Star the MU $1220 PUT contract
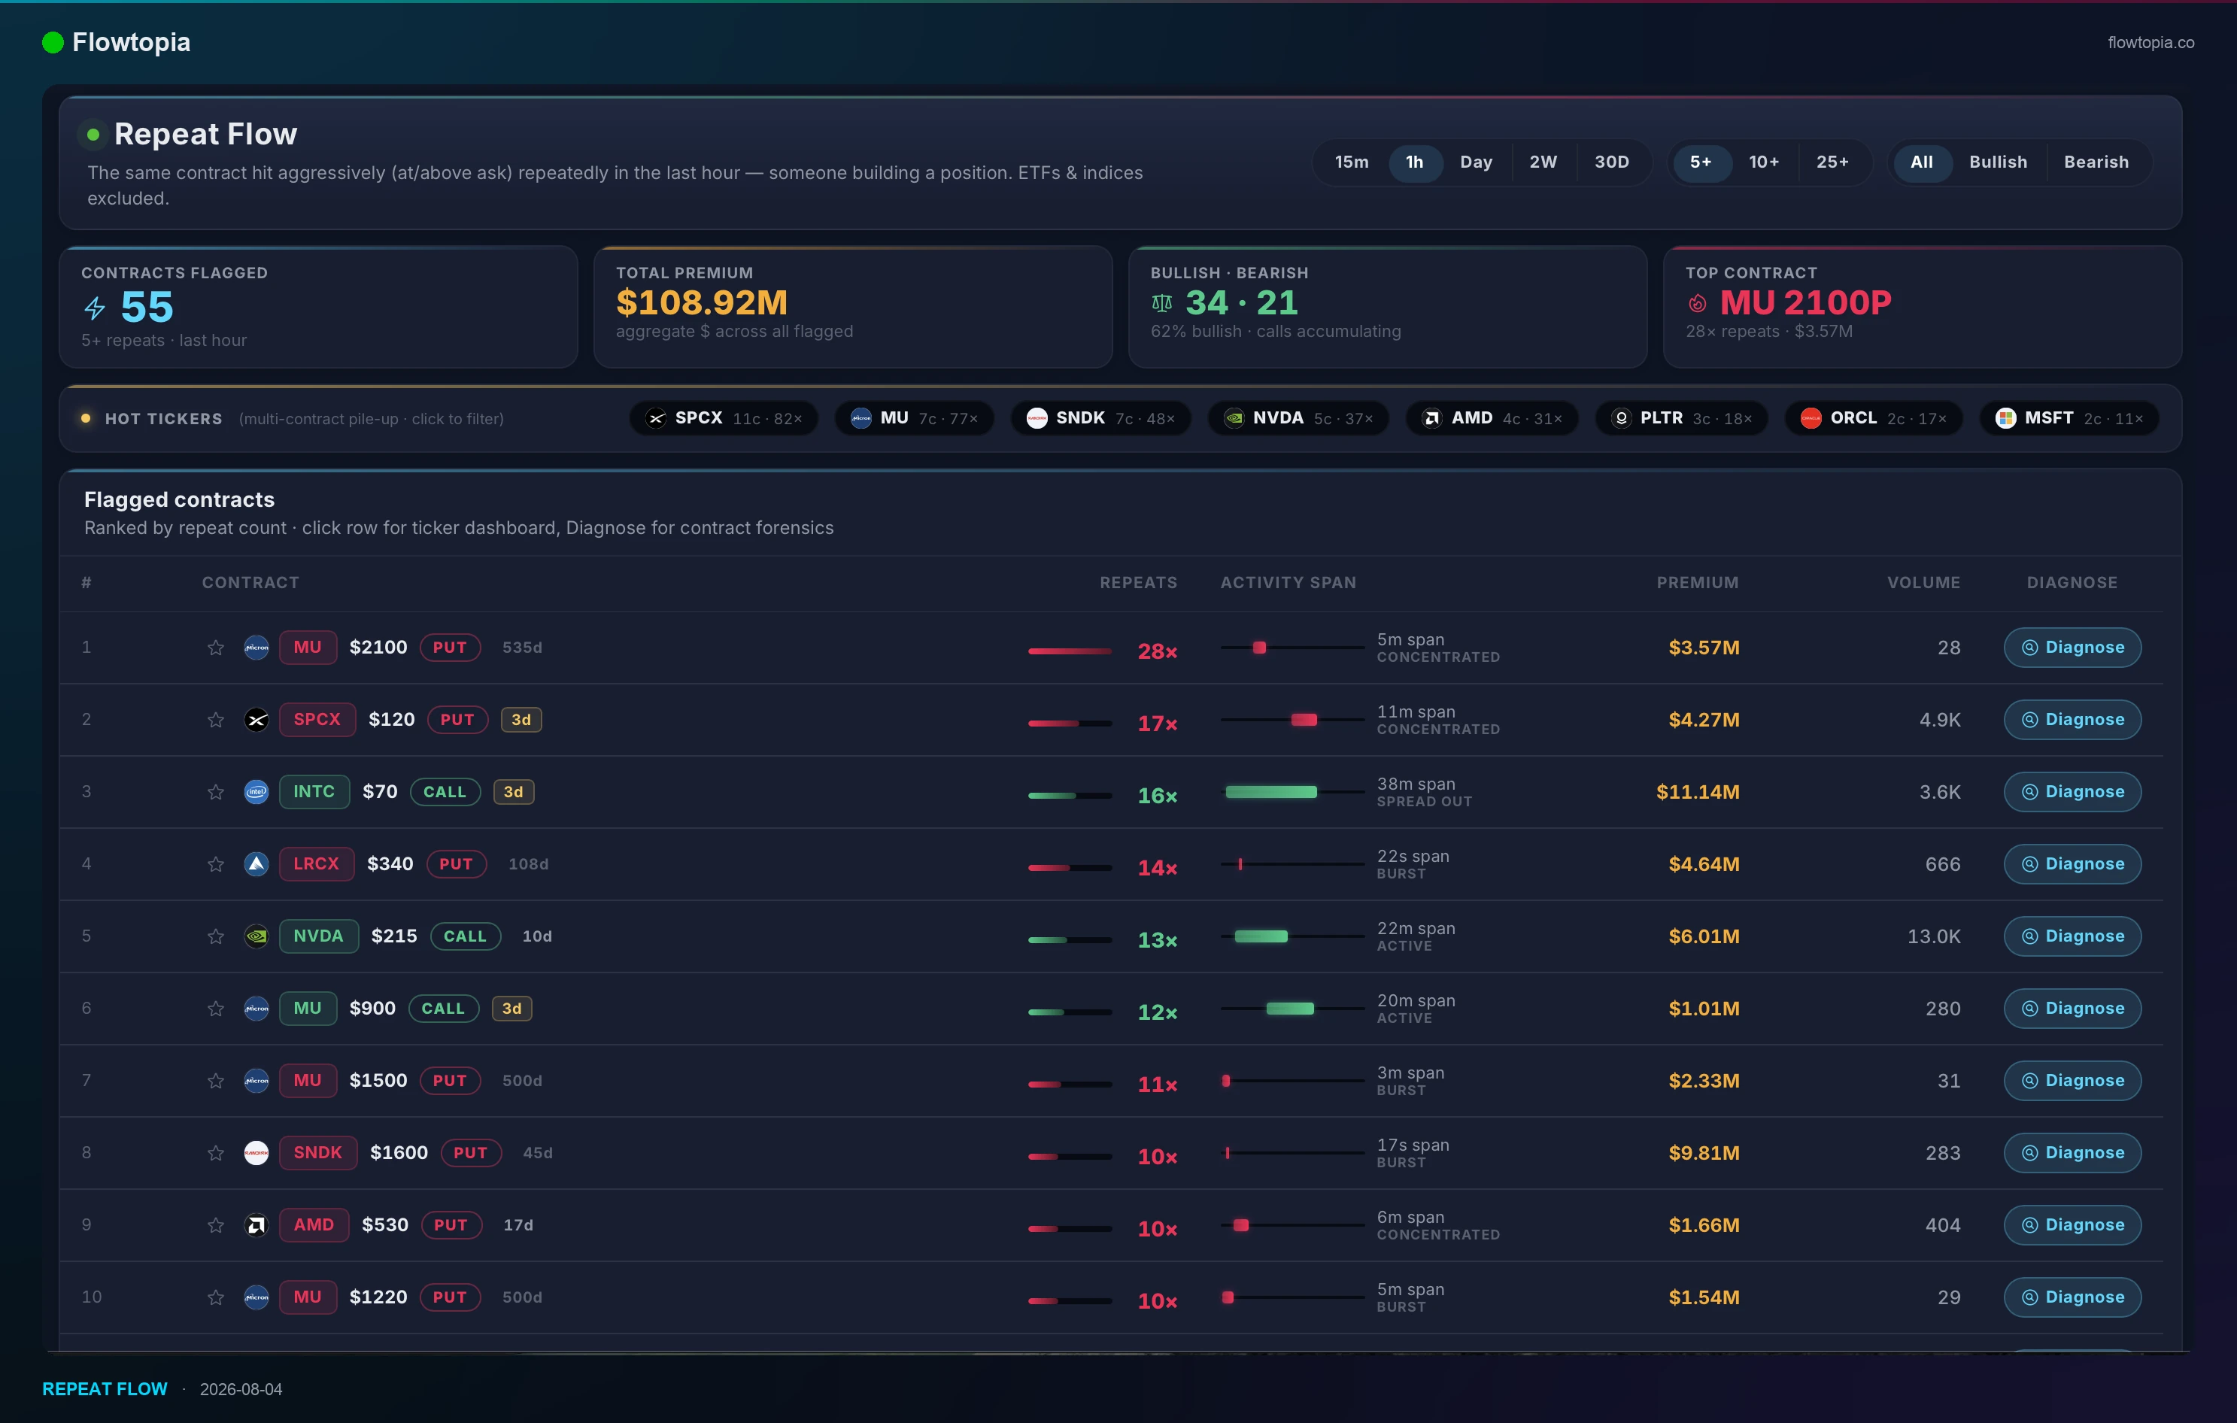 [x=216, y=1297]
